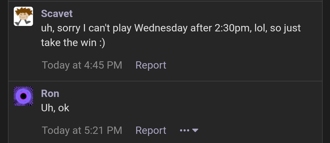
Task: Expand the dropdown arrow beside the three dots
Action: pyautogui.click(x=195, y=130)
